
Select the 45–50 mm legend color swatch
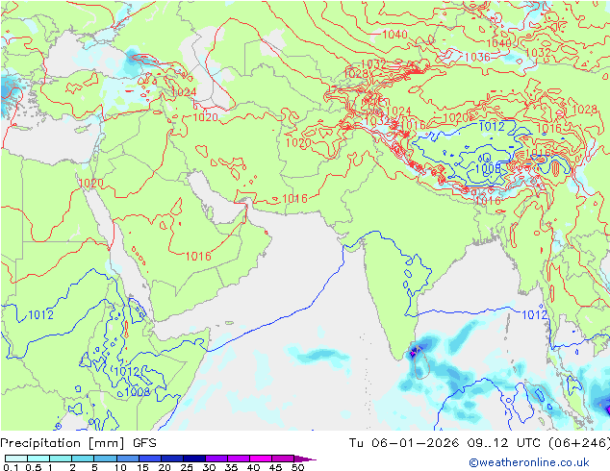coord(283,459)
